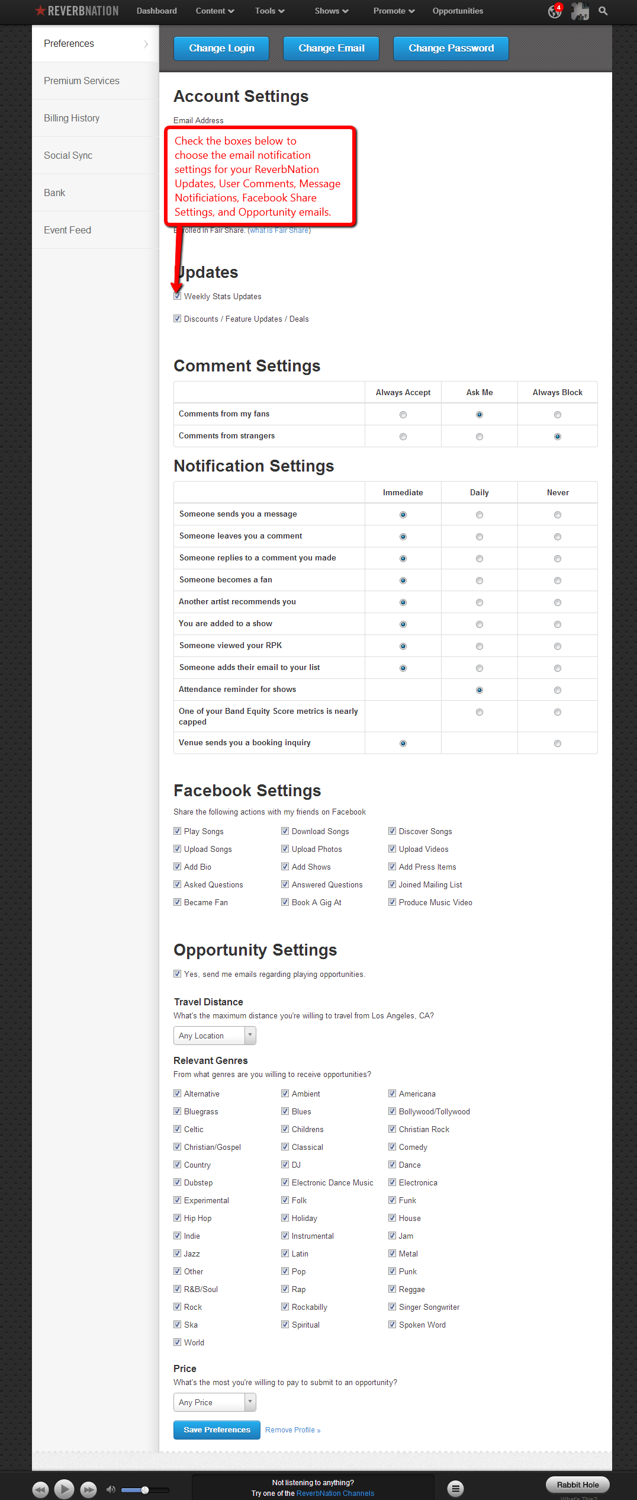Uncheck Weekly Stats Updates
The image size is (637, 1500).
click(x=178, y=296)
